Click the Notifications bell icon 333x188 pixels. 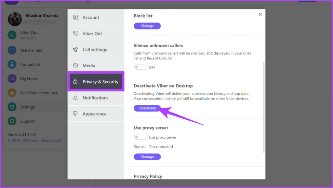point(75,98)
